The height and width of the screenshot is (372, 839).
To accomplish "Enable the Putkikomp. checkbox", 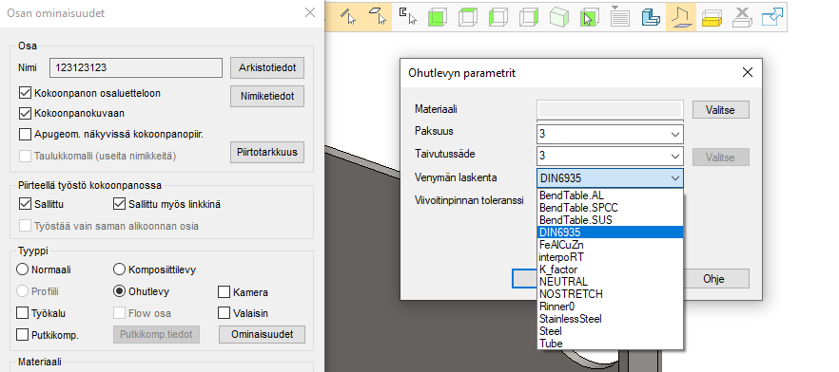I will coord(23,335).
